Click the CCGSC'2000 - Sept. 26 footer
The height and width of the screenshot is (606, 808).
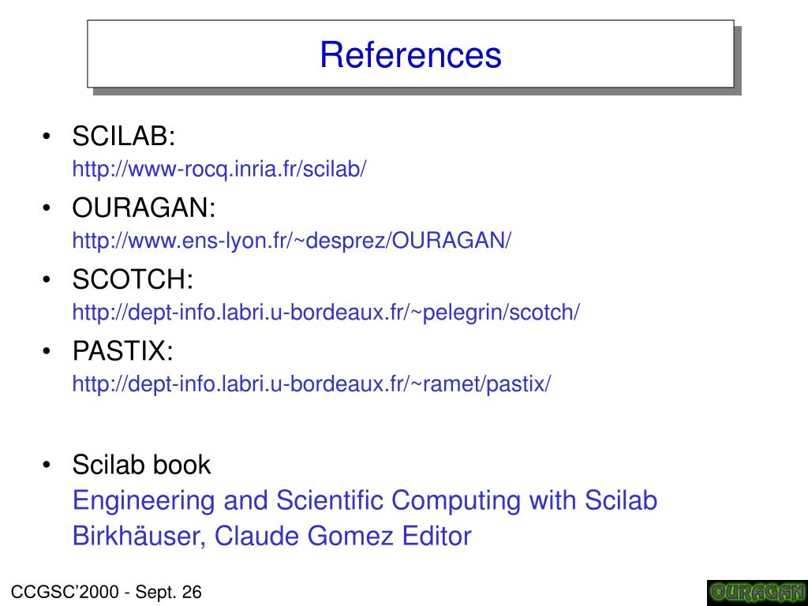point(107,592)
